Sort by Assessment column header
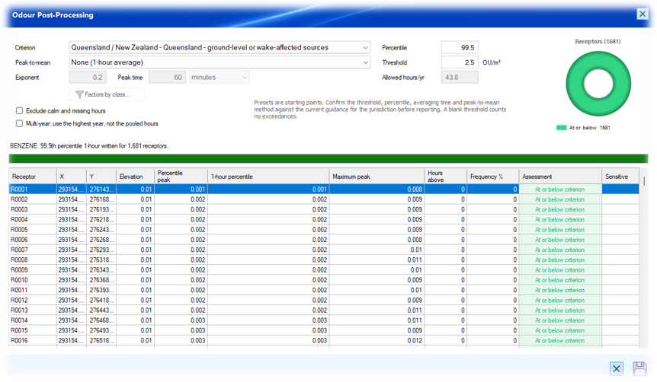 pos(560,176)
